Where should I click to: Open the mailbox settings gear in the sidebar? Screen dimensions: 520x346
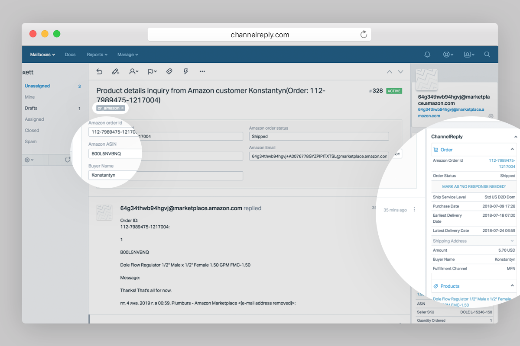click(29, 160)
